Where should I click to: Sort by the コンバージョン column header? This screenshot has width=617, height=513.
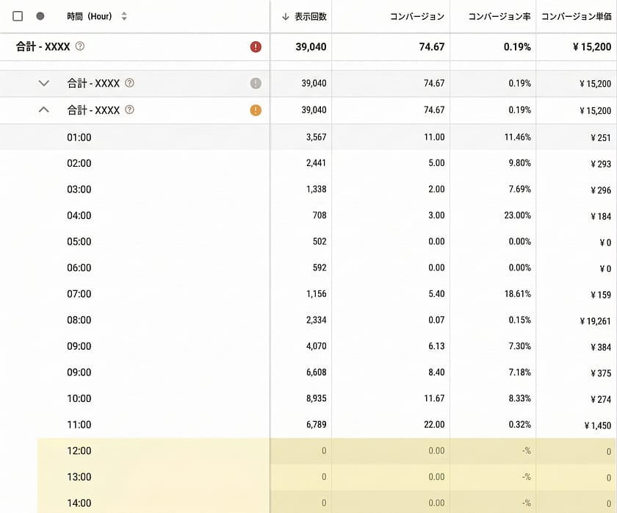416,16
